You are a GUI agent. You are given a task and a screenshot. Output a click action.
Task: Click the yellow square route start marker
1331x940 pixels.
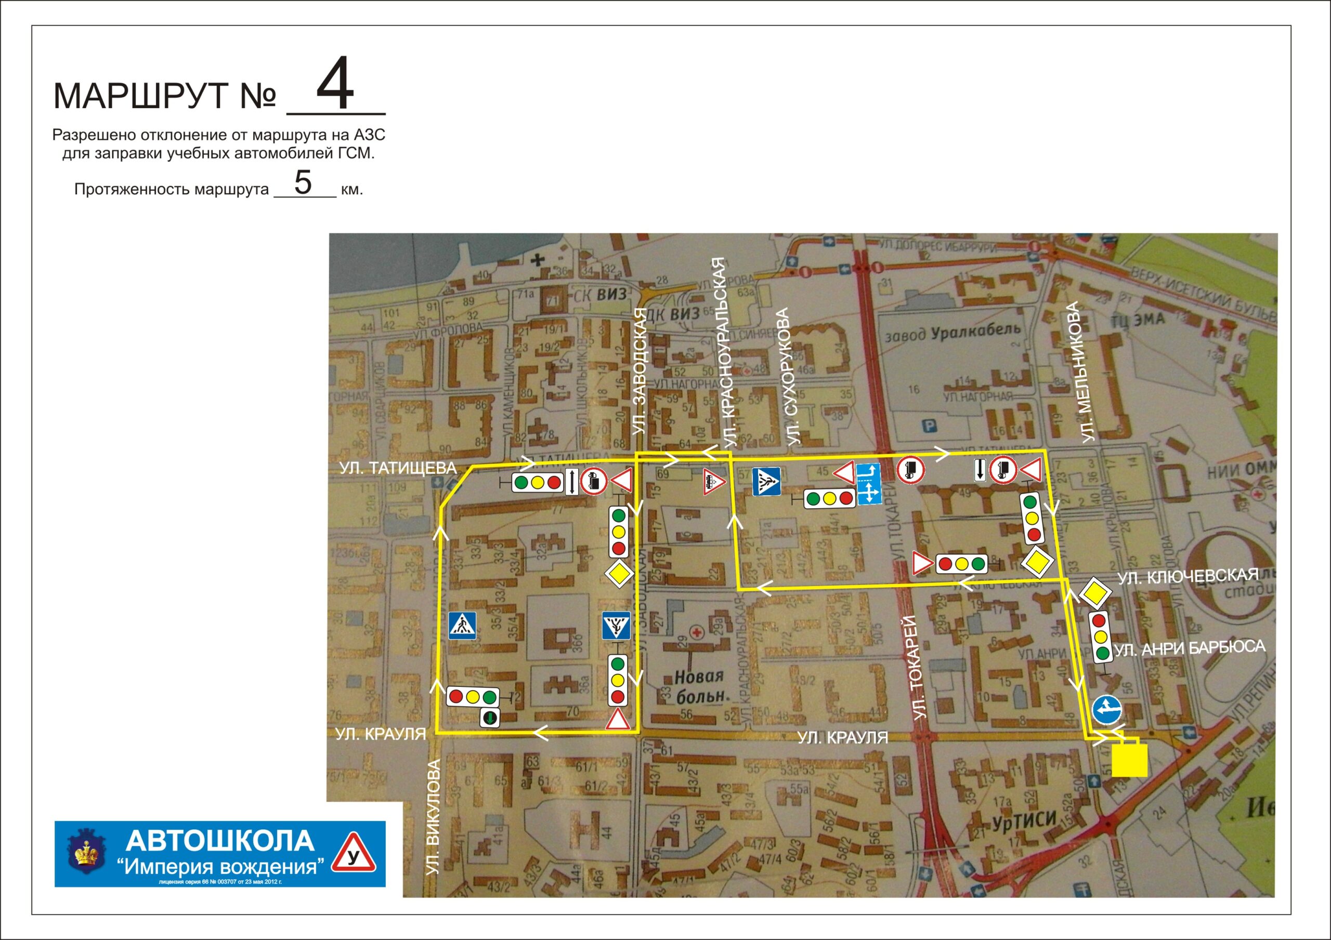click(1129, 760)
